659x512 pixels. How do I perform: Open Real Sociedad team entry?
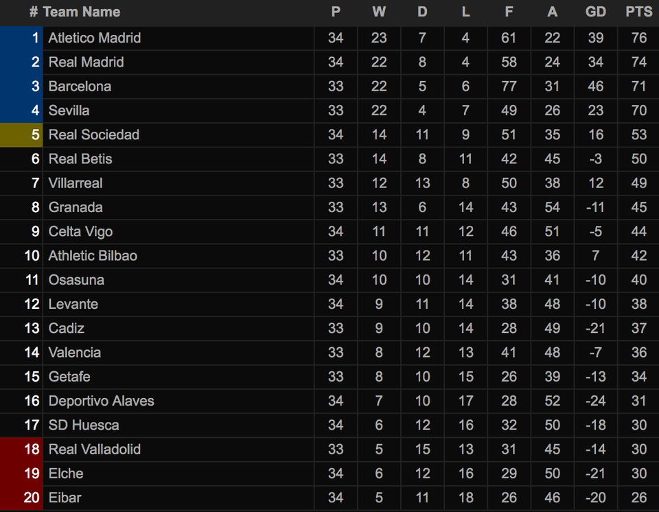93,135
